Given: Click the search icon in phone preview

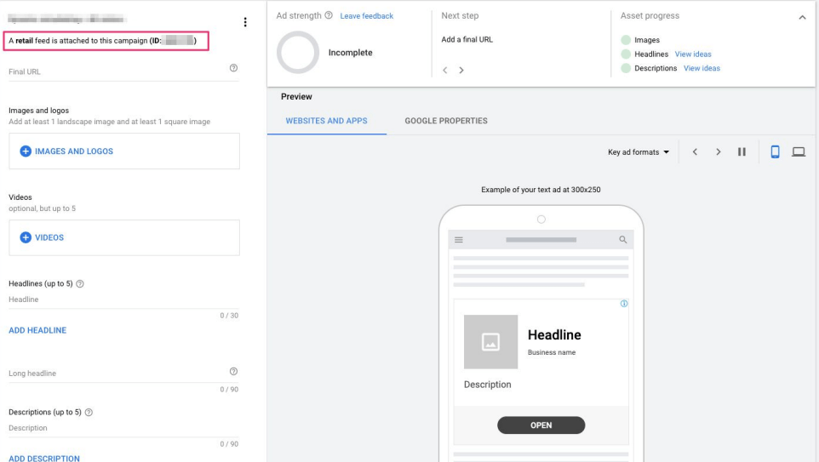Looking at the screenshot, I should 622,240.
